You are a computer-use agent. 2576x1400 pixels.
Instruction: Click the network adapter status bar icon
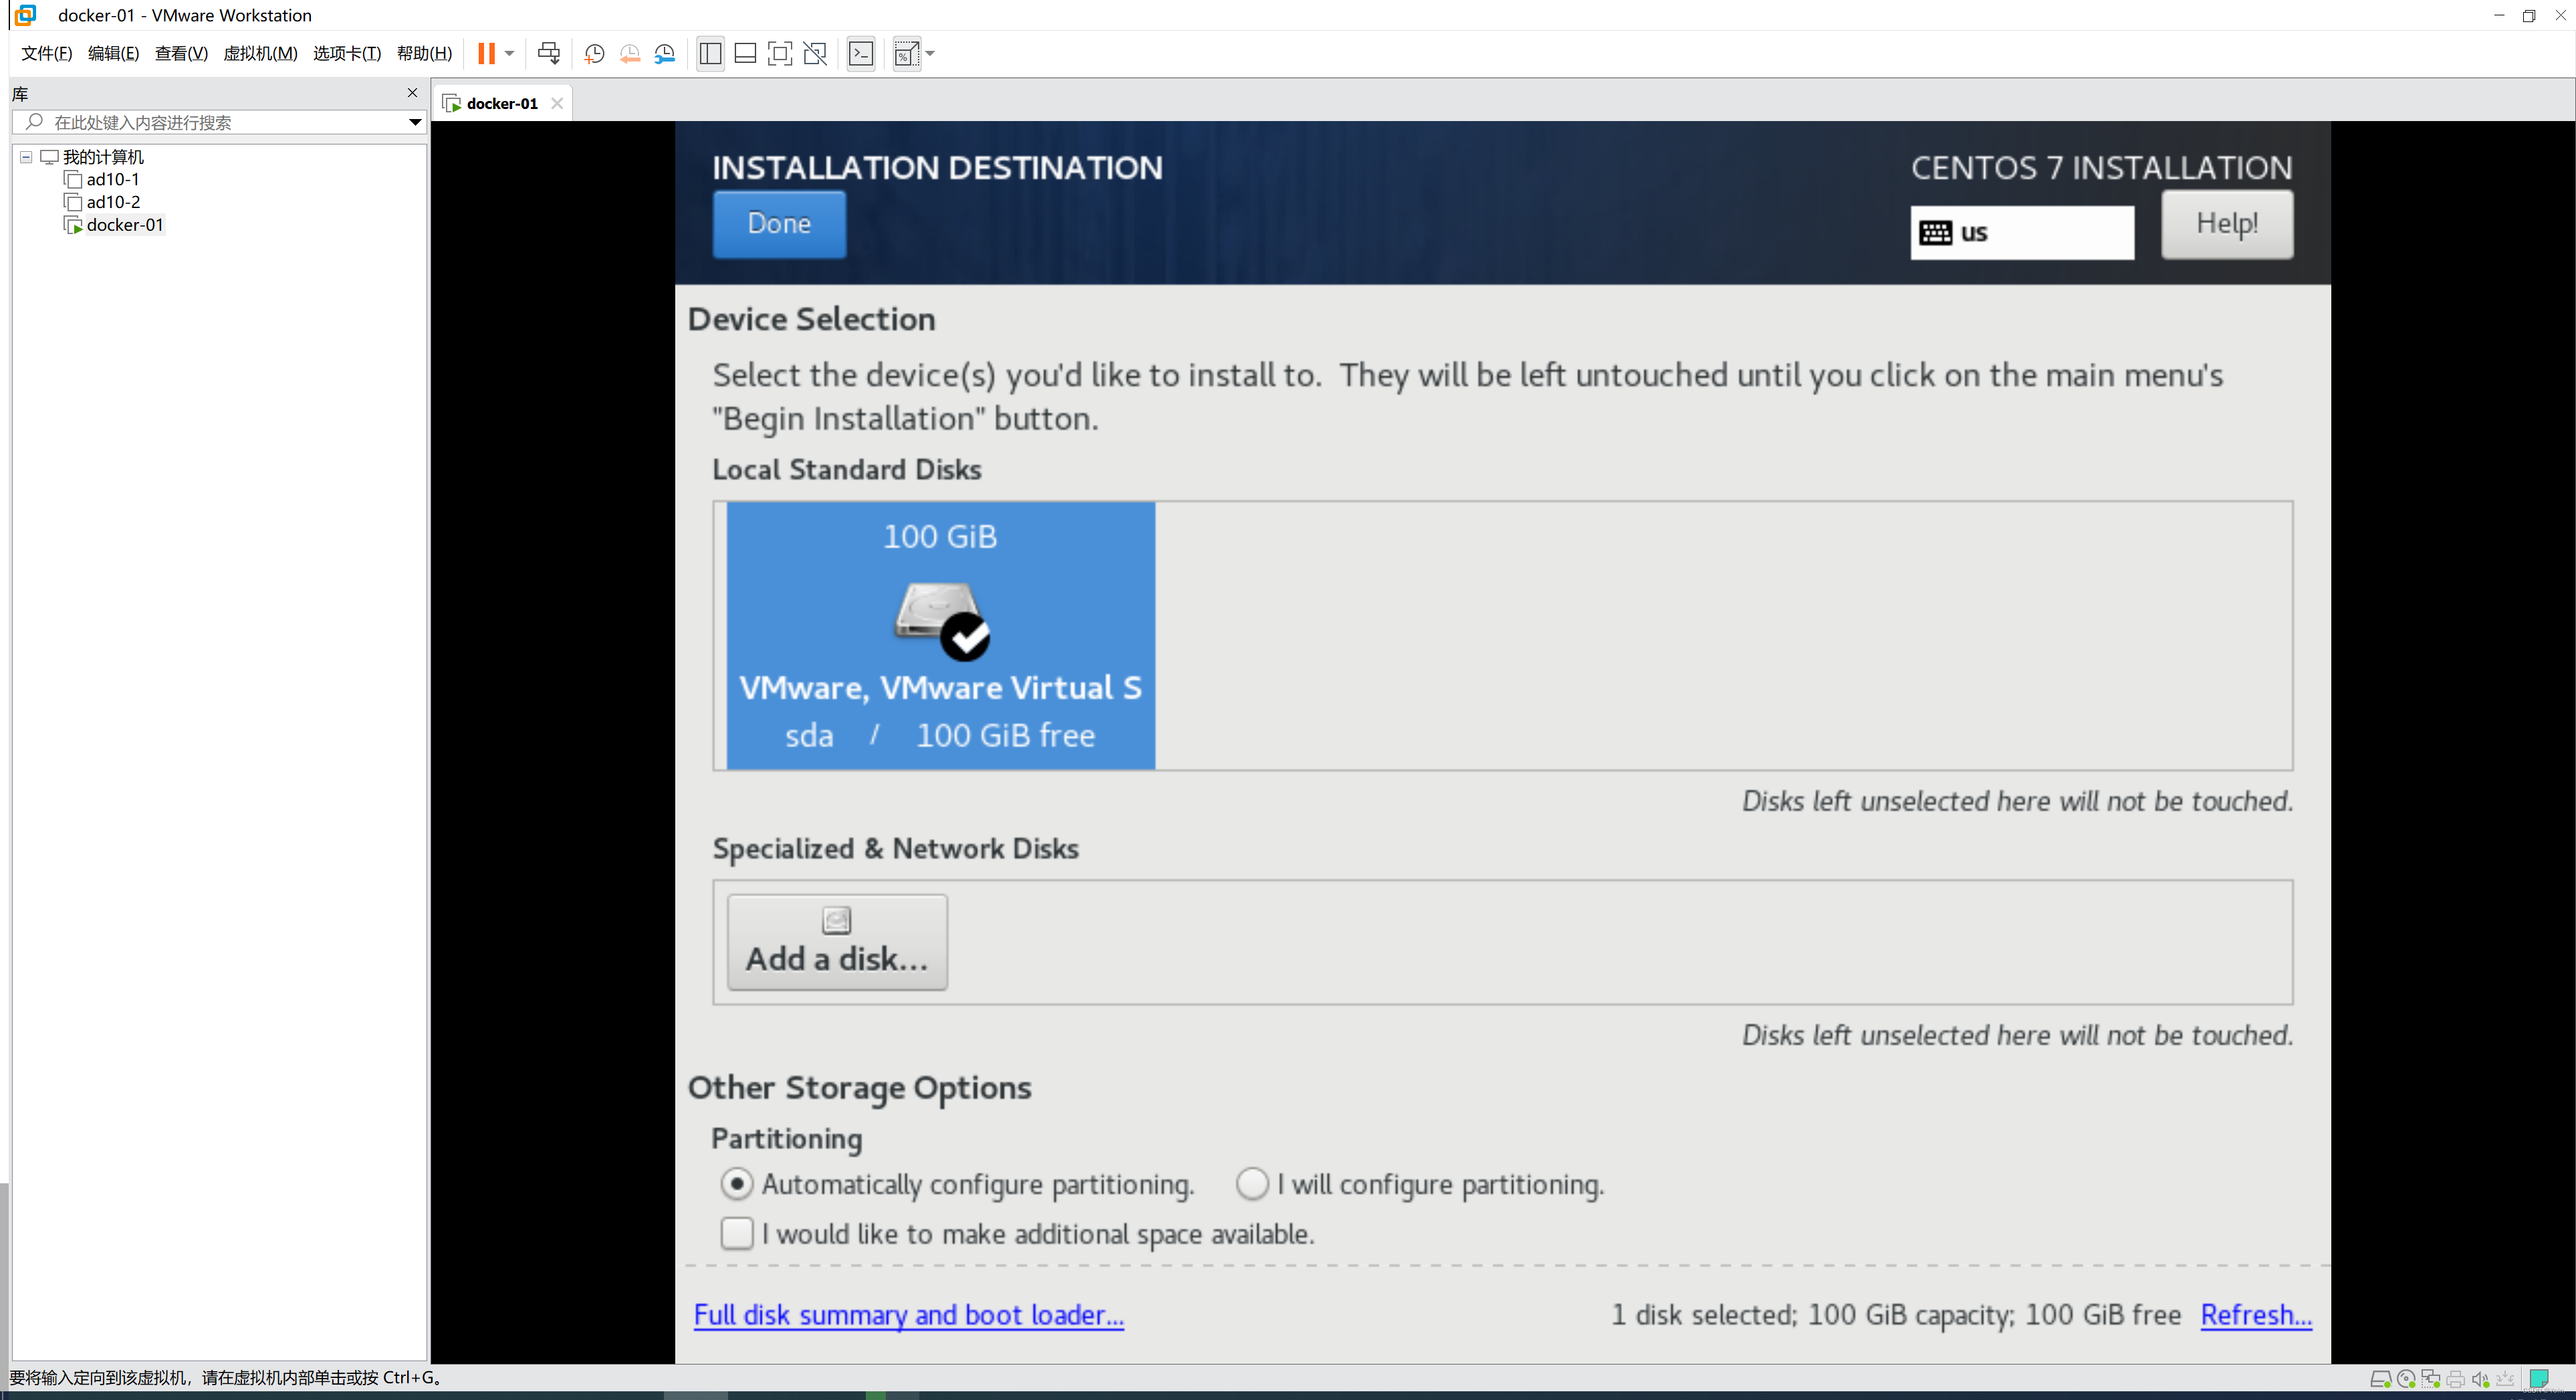tap(2430, 1379)
